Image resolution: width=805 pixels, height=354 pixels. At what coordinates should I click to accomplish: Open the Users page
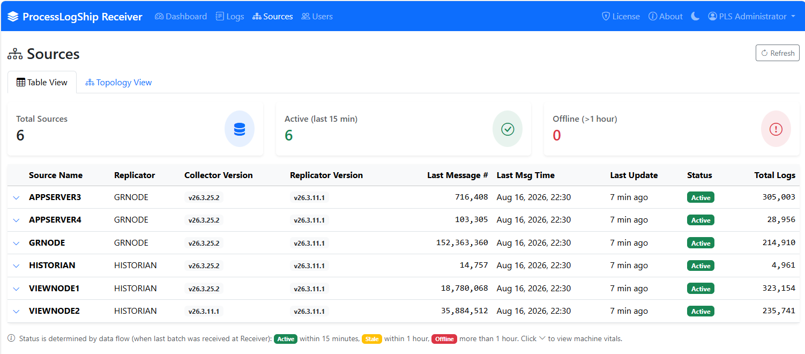317,17
